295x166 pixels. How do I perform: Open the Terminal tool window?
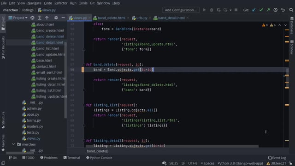tap(72, 158)
